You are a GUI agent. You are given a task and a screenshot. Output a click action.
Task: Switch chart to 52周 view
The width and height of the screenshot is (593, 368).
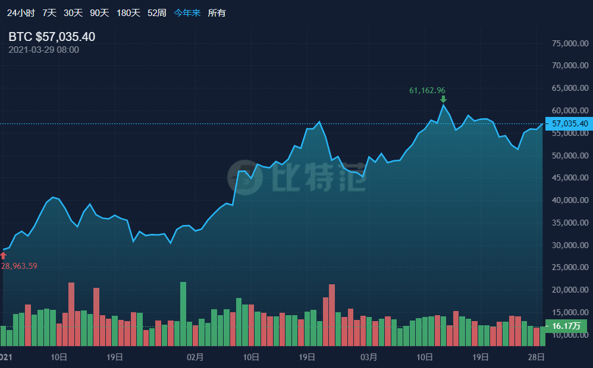(x=157, y=12)
